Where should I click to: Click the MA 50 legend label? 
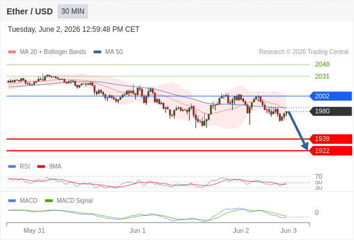[x=114, y=52]
